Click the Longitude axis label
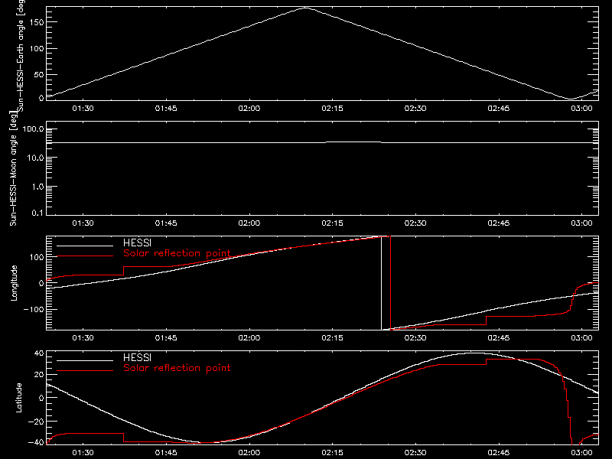 pyautogui.click(x=14, y=283)
